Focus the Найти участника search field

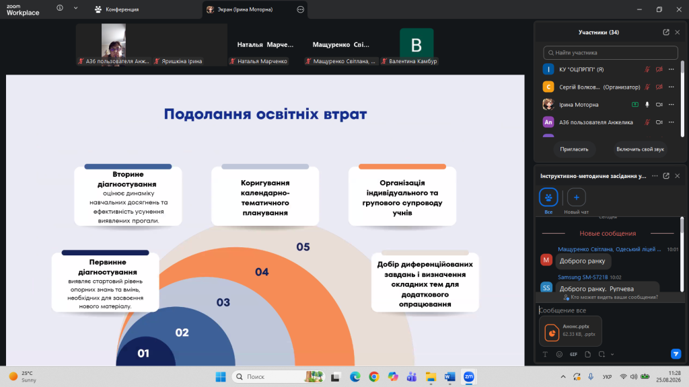(x=610, y=52)
